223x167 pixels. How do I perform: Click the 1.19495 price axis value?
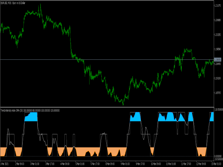click(x=217, y=64)
